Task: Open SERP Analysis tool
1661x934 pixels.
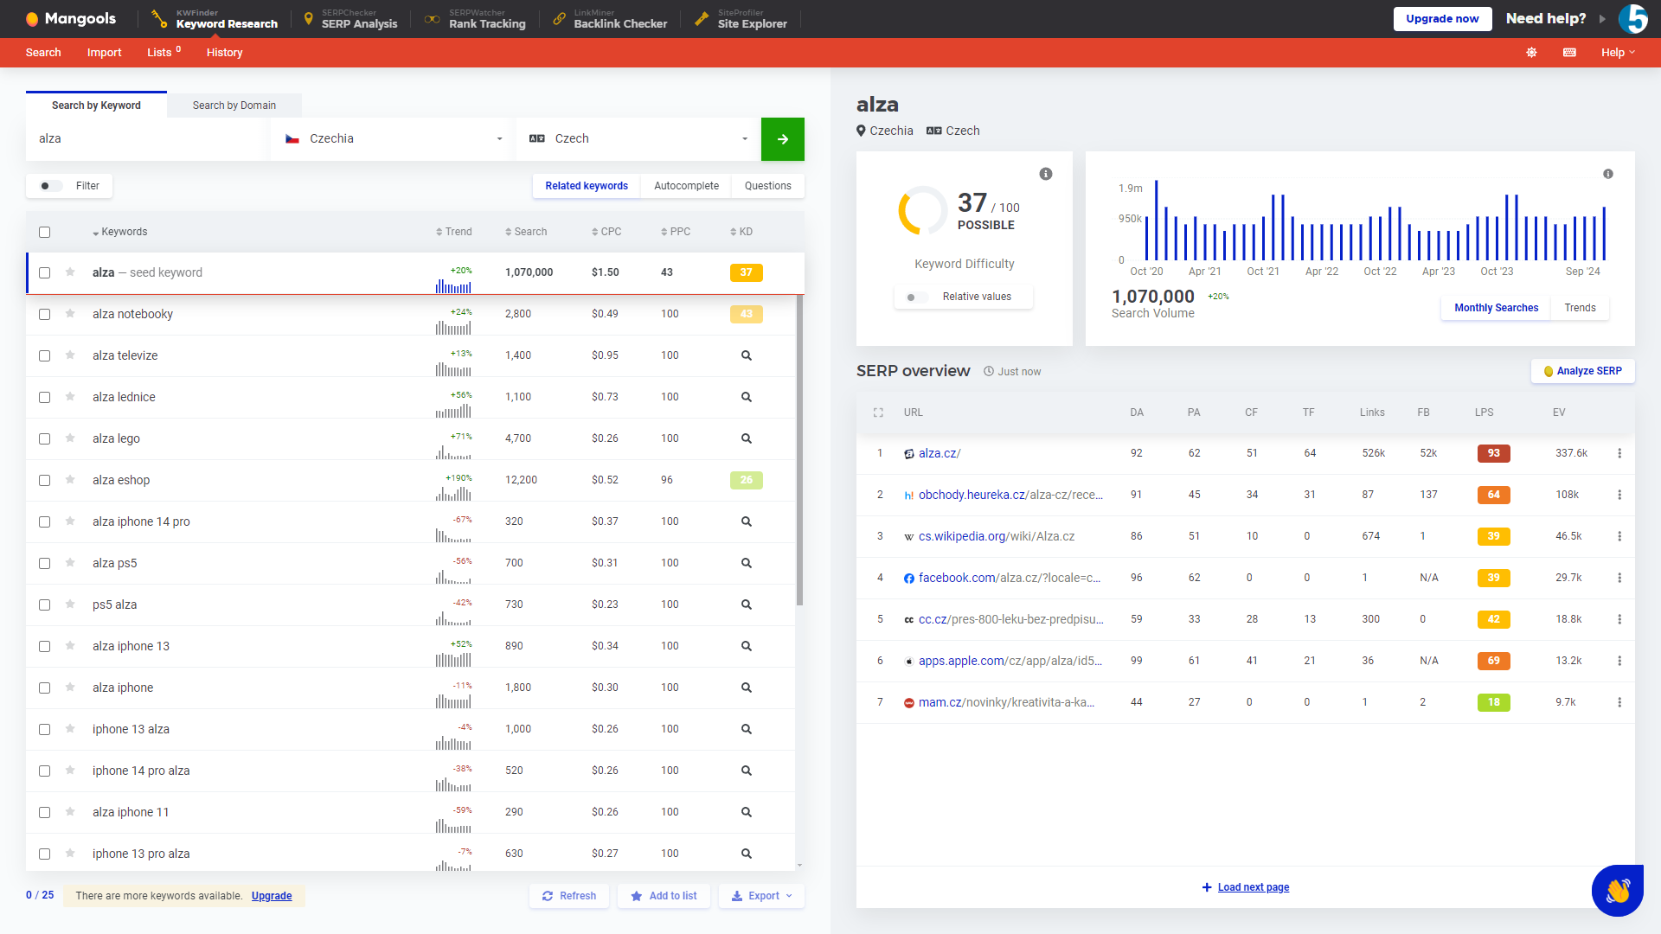Action: tap(351, 19)
